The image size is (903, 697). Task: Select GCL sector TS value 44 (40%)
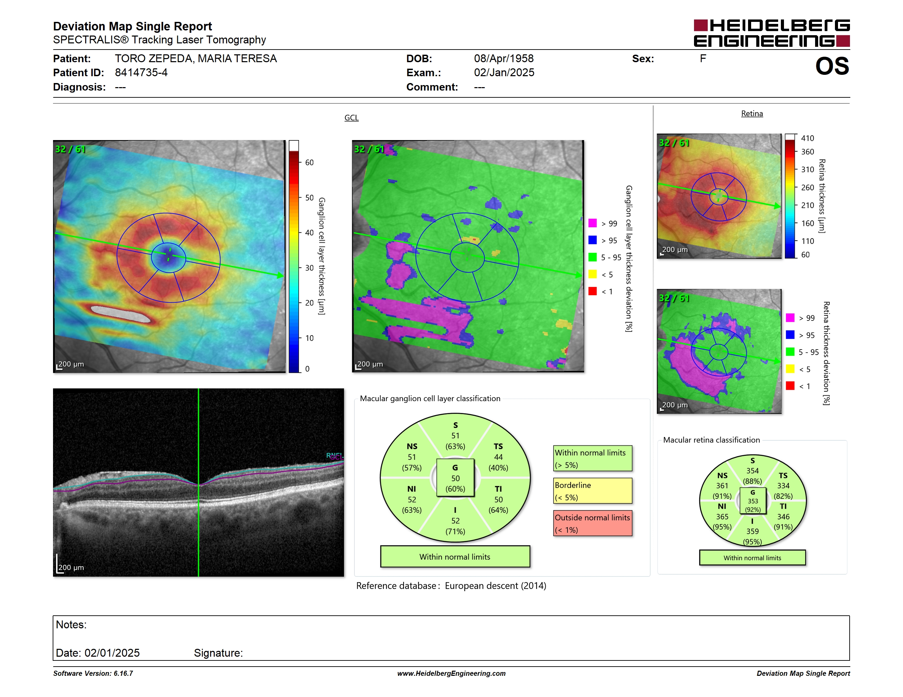coord(498,457)
